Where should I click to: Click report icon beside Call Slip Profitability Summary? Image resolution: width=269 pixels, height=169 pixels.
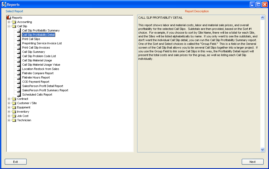(19, 30)
